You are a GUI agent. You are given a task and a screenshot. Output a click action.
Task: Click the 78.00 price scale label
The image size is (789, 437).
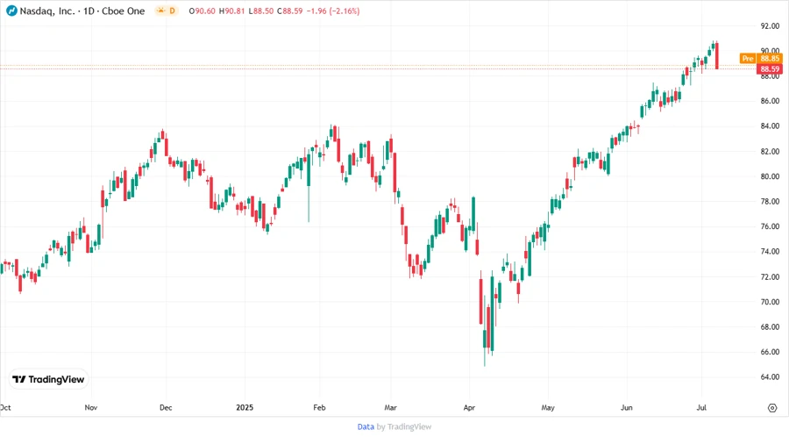(771, 202)
